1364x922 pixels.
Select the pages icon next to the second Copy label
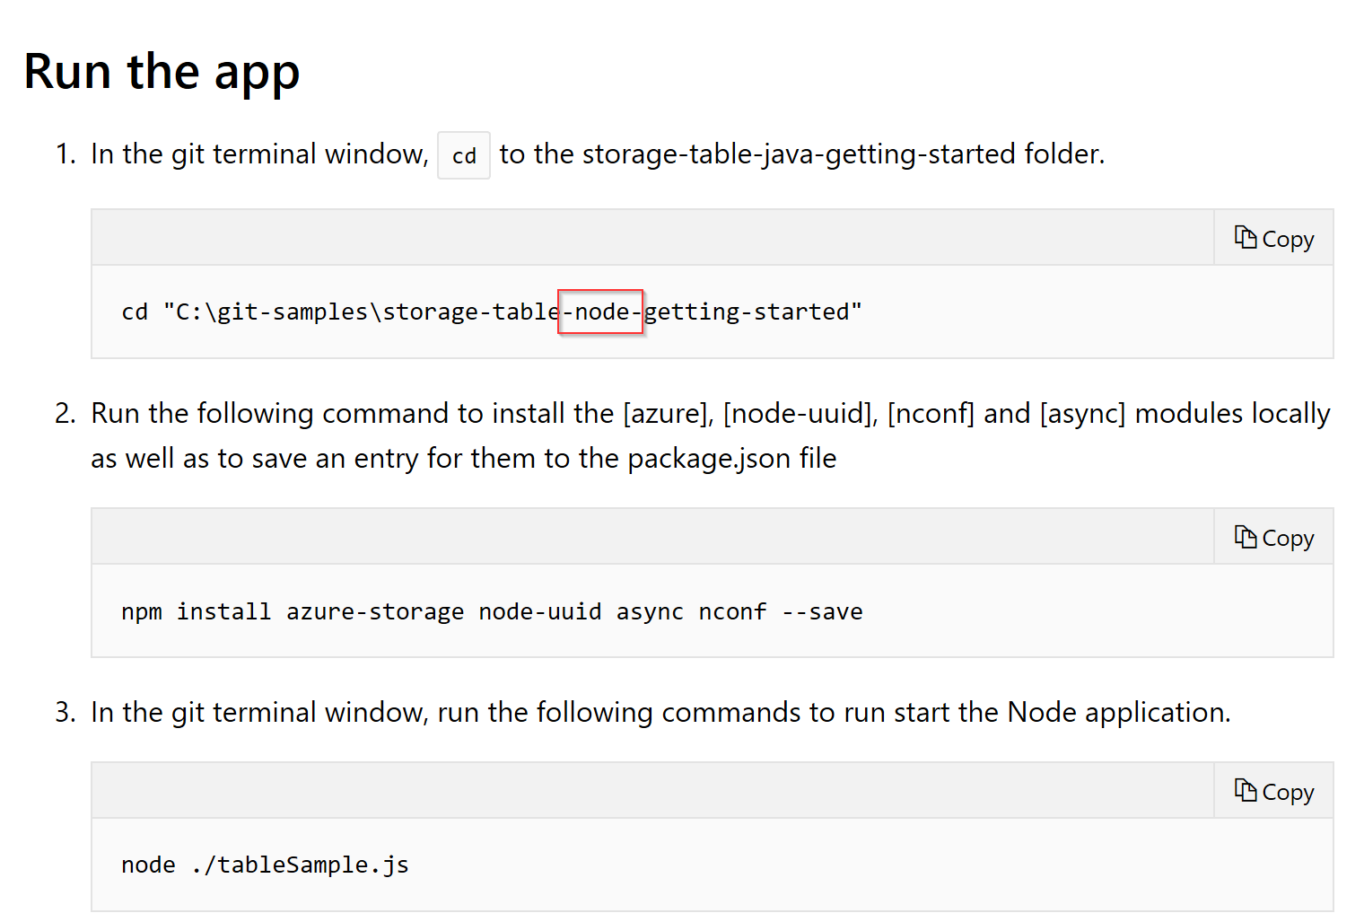coord(1246,535)
